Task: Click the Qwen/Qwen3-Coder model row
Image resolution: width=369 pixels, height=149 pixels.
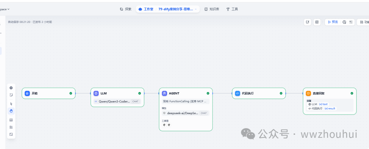Action: tap(118, 101)
